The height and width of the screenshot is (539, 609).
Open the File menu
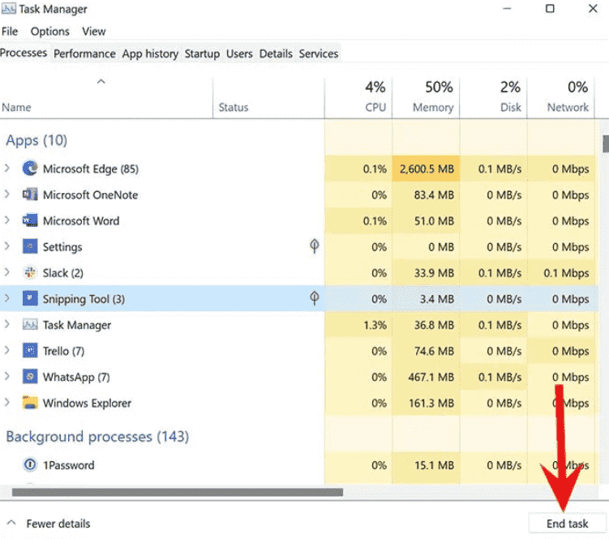[x=10, y=31]
